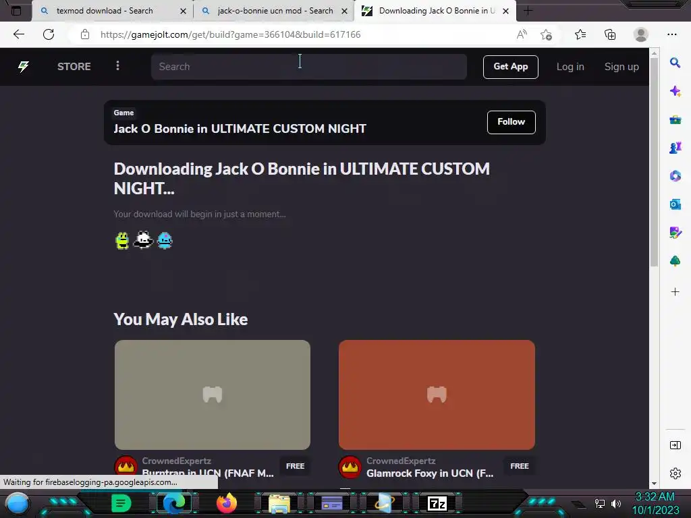691x518 pixels.
Task: Click the 3:32 AM taskbar clock
Action: [655, 497]
